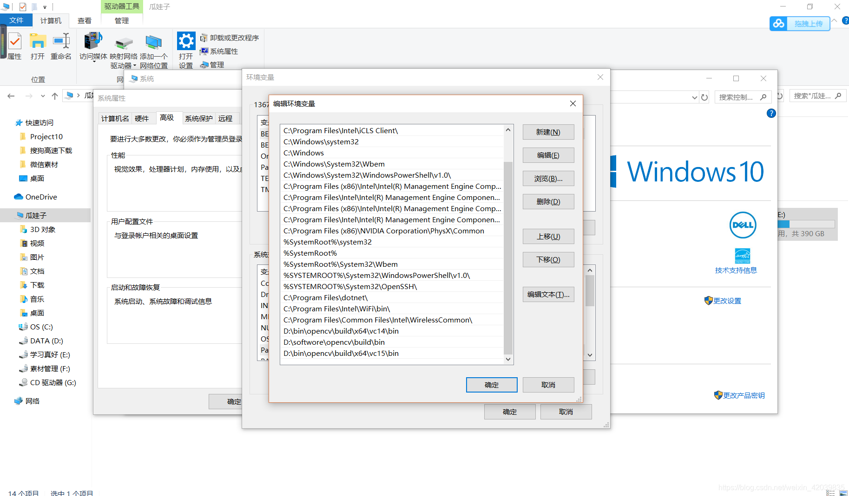Click Uninstall or change a program
The width and height of the screenshot is (849, 496).
230,38
